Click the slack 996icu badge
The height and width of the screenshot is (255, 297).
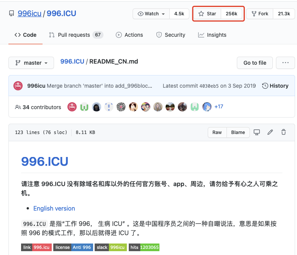coord(111,247)
